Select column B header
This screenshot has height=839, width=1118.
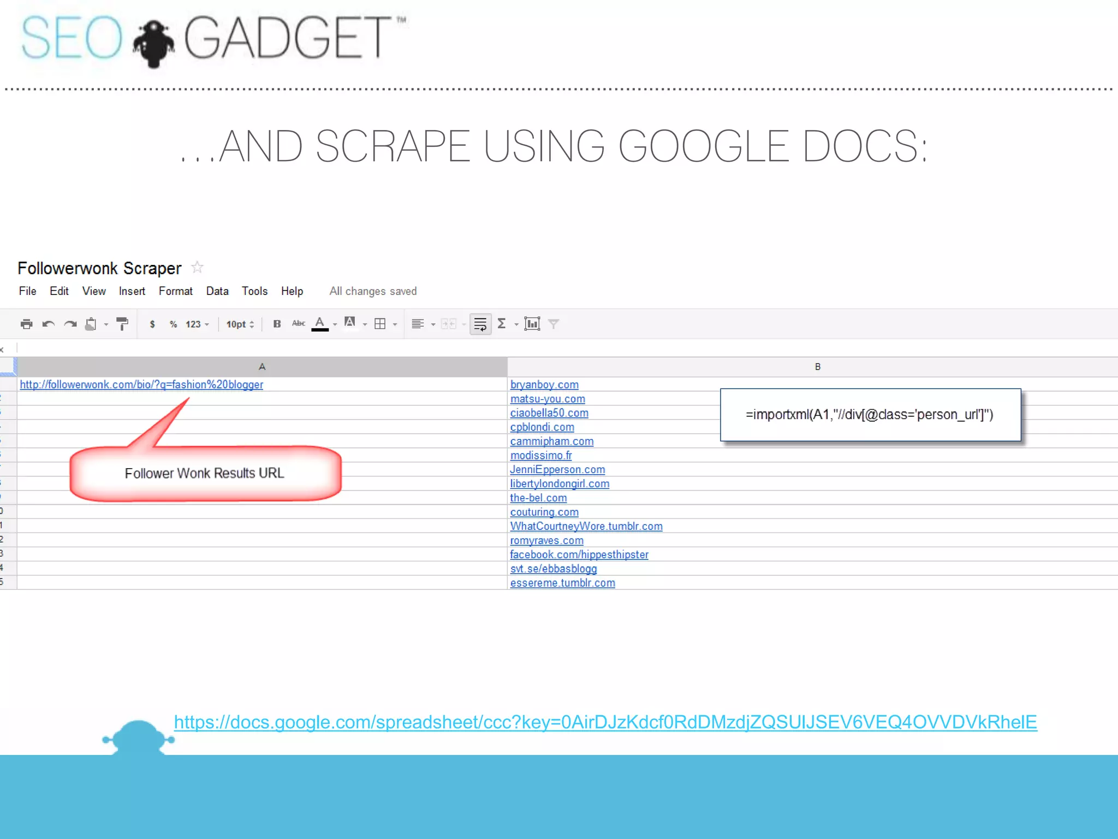813,367
